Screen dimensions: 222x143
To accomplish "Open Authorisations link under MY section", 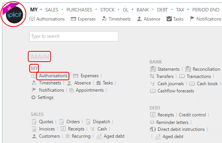I will tap(53, 76).
